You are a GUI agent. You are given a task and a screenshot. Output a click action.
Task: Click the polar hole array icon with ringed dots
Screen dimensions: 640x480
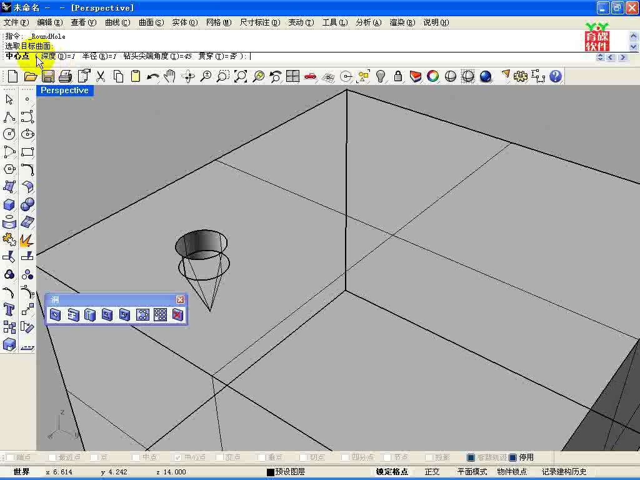pyautogui.click(x=143, y=315)
